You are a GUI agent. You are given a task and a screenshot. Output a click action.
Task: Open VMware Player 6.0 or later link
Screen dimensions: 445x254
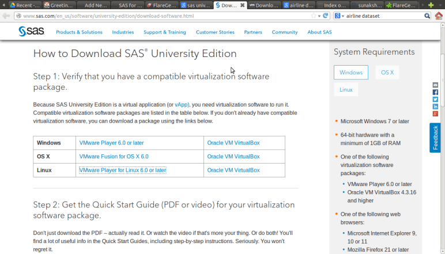[x=111, y=143]
